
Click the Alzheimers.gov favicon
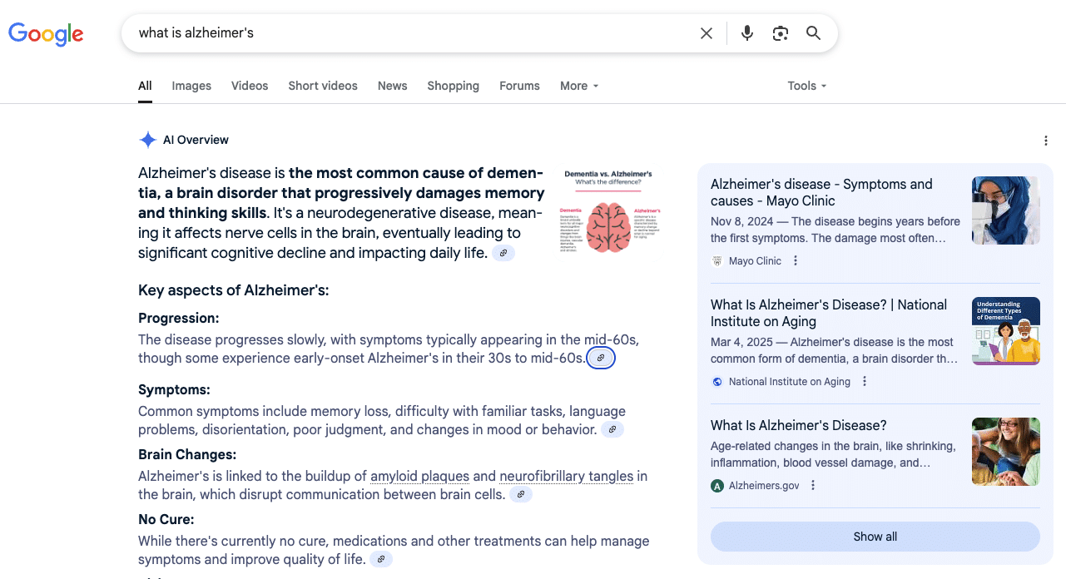[x=717, y=486]
